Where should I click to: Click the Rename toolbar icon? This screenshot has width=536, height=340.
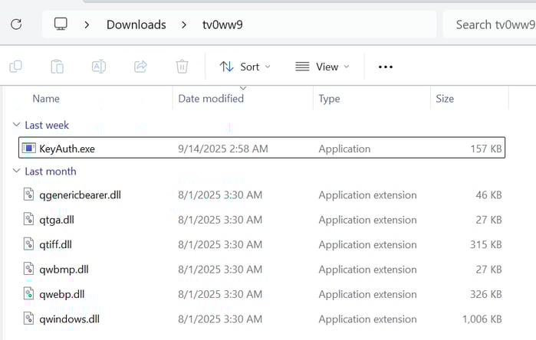click(98, 67)
